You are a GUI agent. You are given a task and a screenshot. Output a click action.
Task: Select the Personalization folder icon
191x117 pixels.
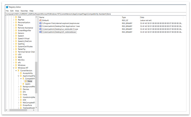pos(16,22)
